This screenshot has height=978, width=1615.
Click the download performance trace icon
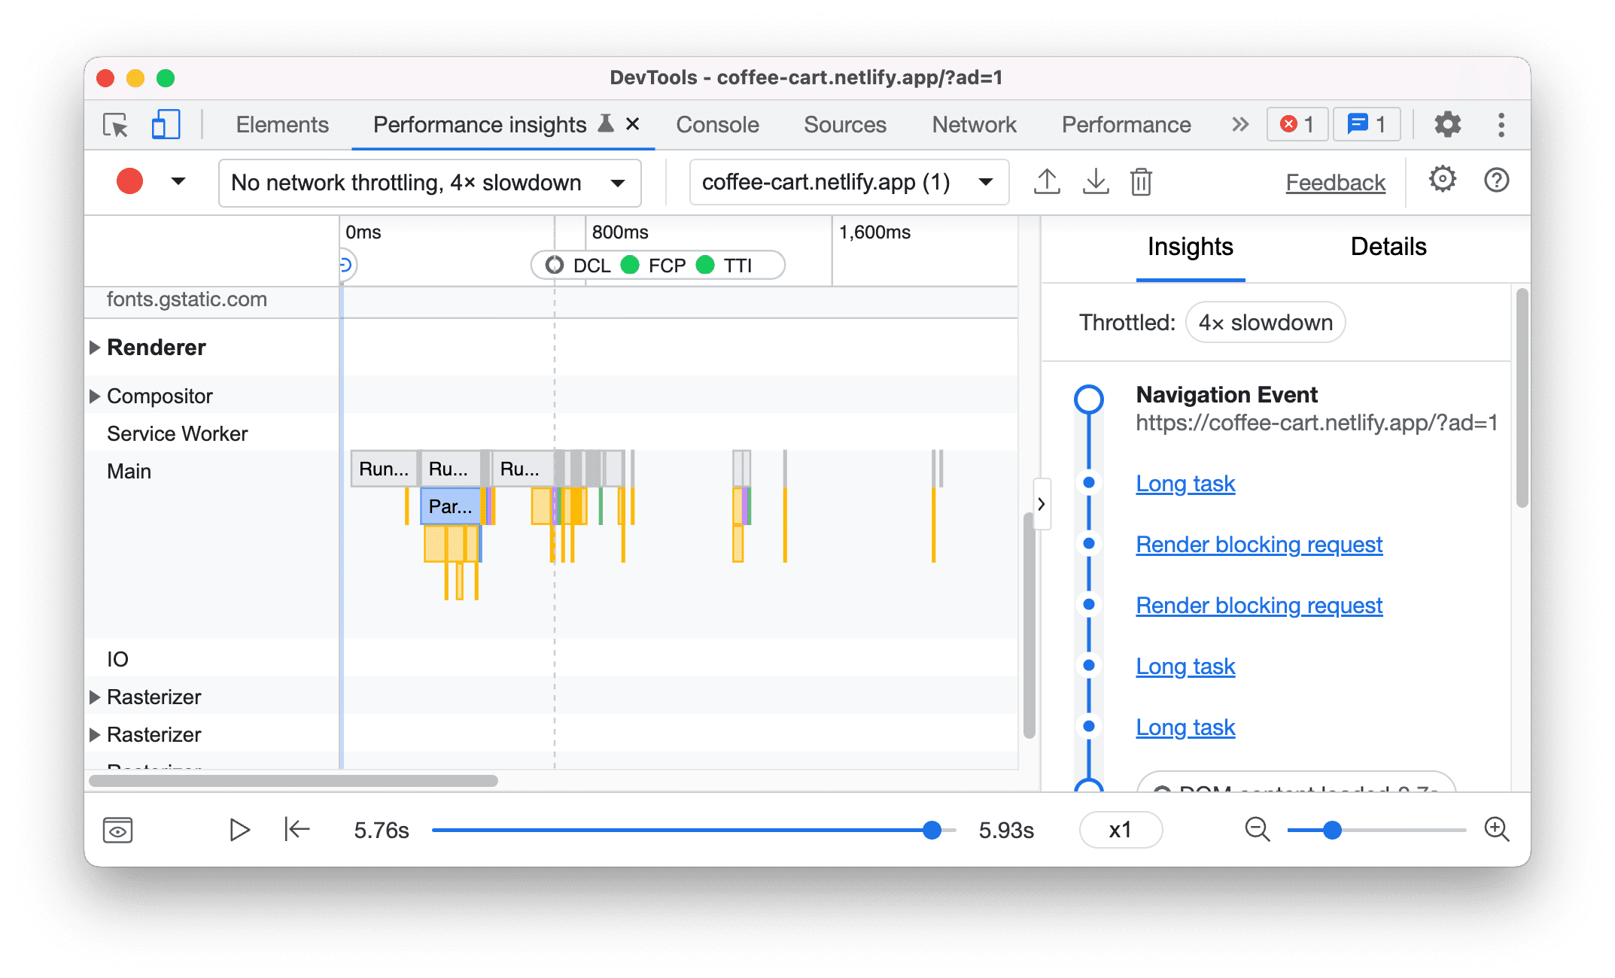[x=1093, y=182]
